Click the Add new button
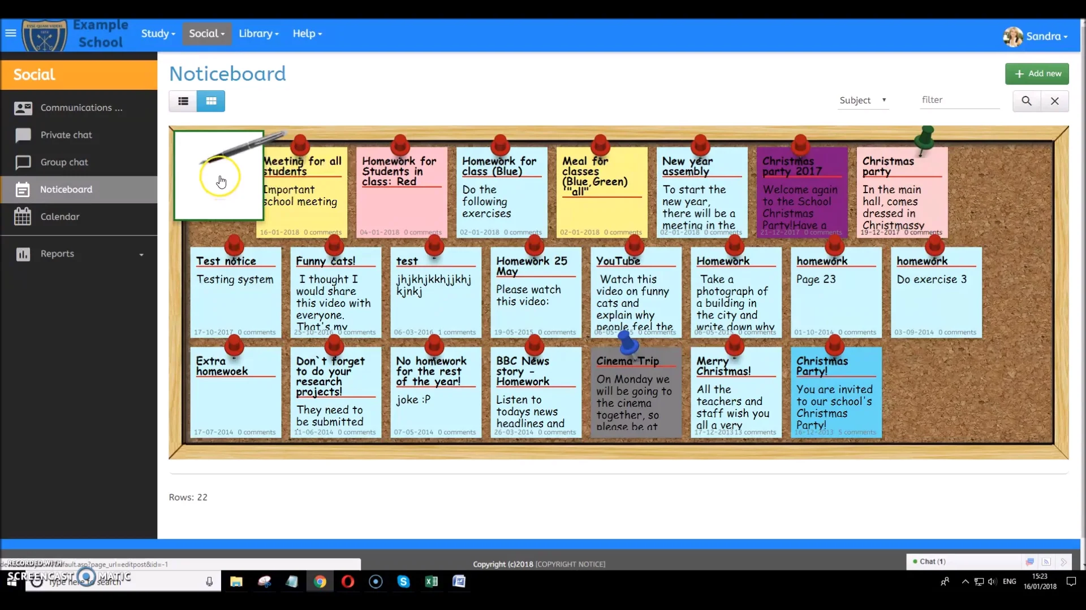This screenshot has height=610, width=1086. click(1037, 73)
